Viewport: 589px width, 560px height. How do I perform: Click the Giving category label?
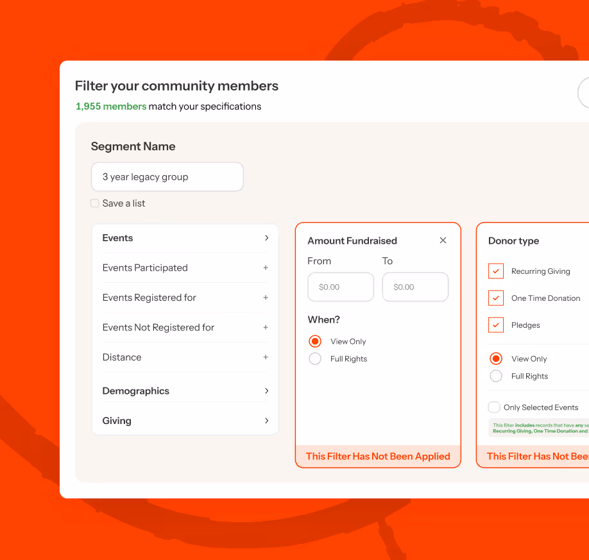pyautogui.click(x=117, y=421)
